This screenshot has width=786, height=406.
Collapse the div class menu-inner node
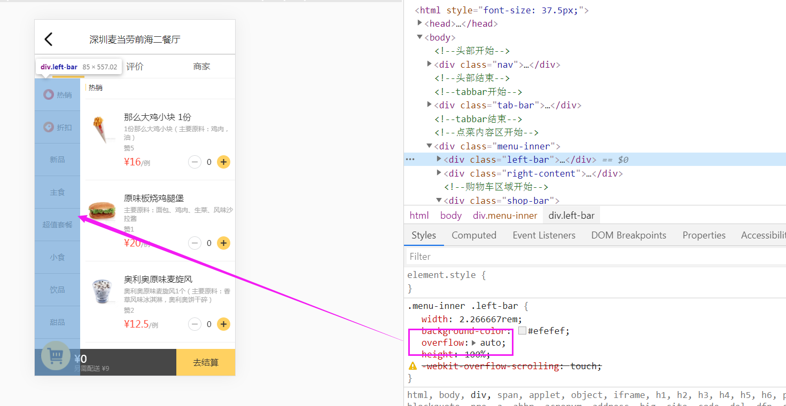429,146
